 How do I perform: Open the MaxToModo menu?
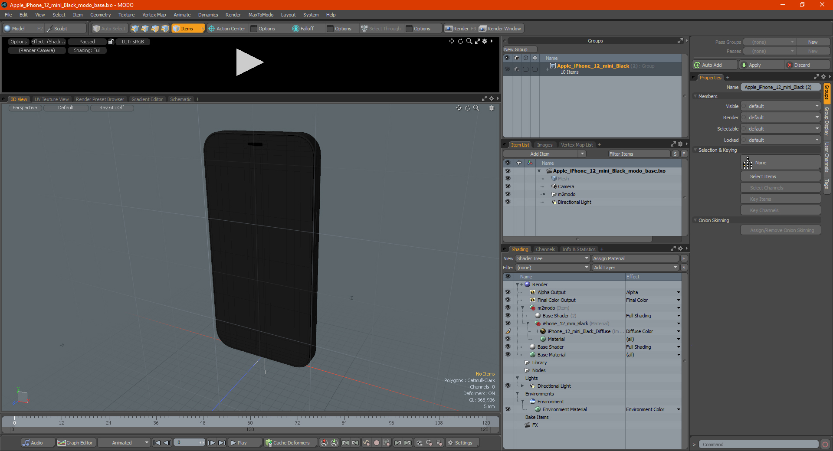[261, 15]
